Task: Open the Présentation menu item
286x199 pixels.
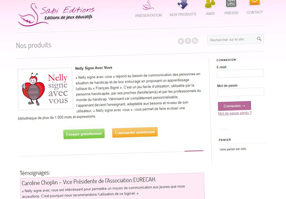Action: [x=148, y=16]
